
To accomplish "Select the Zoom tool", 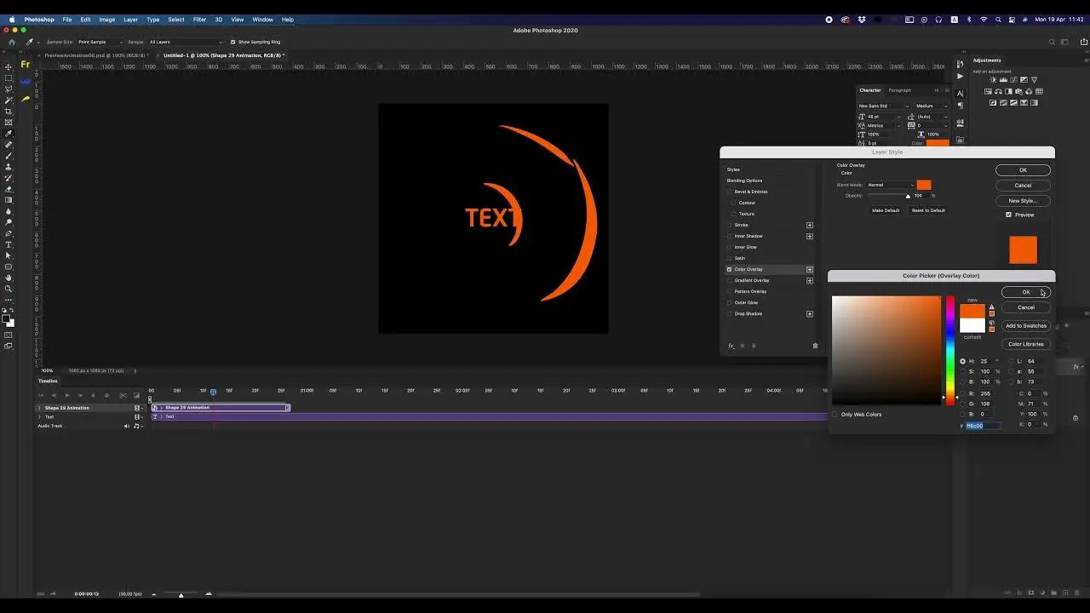I will 9,289.
